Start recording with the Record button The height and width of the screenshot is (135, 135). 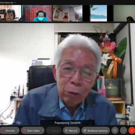click(71, 130)
